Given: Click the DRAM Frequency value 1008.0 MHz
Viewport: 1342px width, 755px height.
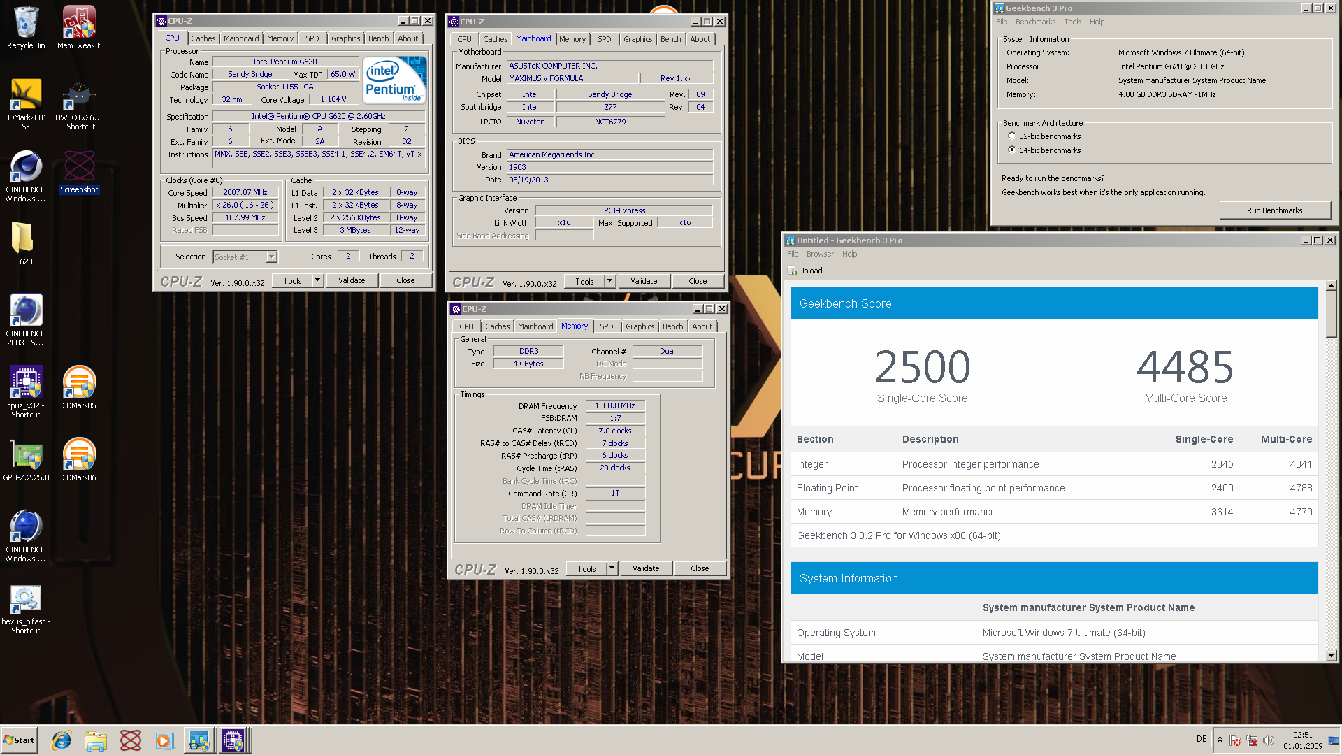Looking at the screenshot, I should pos(615,406).
